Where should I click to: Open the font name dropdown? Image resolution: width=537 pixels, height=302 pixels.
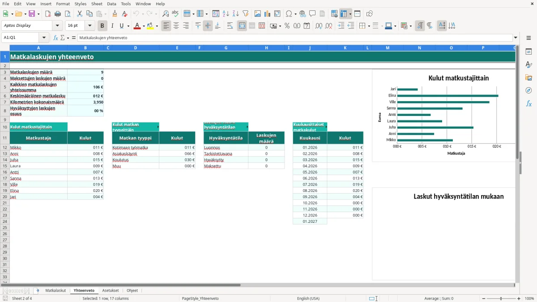[57, 26]
